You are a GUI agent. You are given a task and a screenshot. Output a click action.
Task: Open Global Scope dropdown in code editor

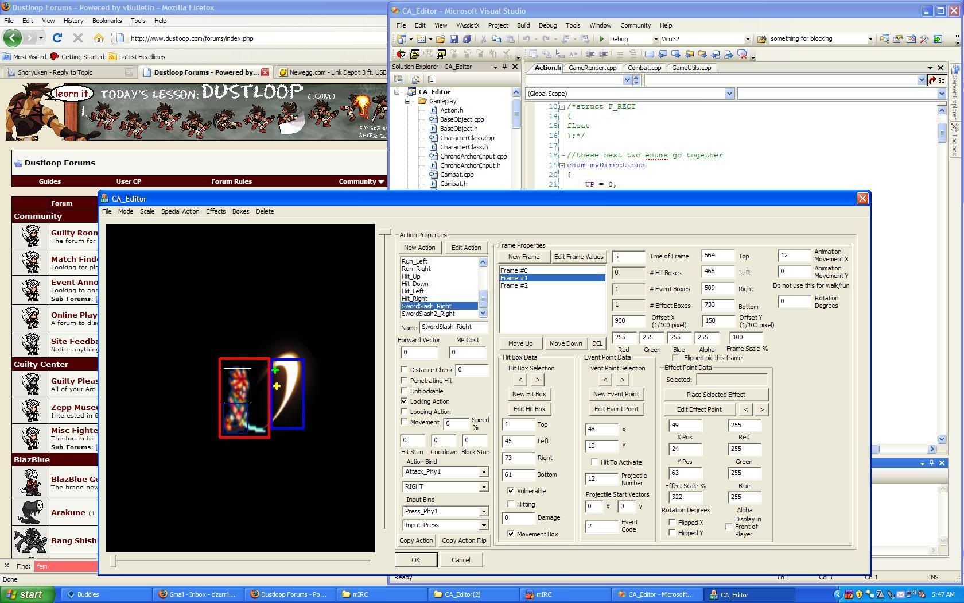tap(729, 94)
